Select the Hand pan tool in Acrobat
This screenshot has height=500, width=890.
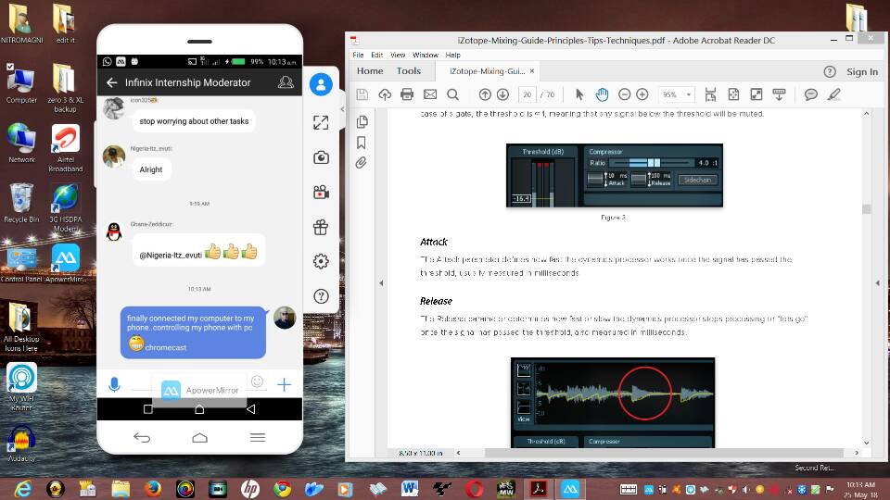(x=602, y=94)
